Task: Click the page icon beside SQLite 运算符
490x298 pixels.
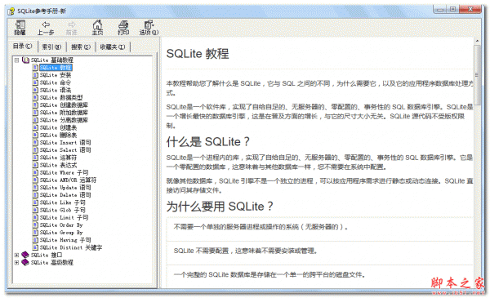Action: [35, 158]
